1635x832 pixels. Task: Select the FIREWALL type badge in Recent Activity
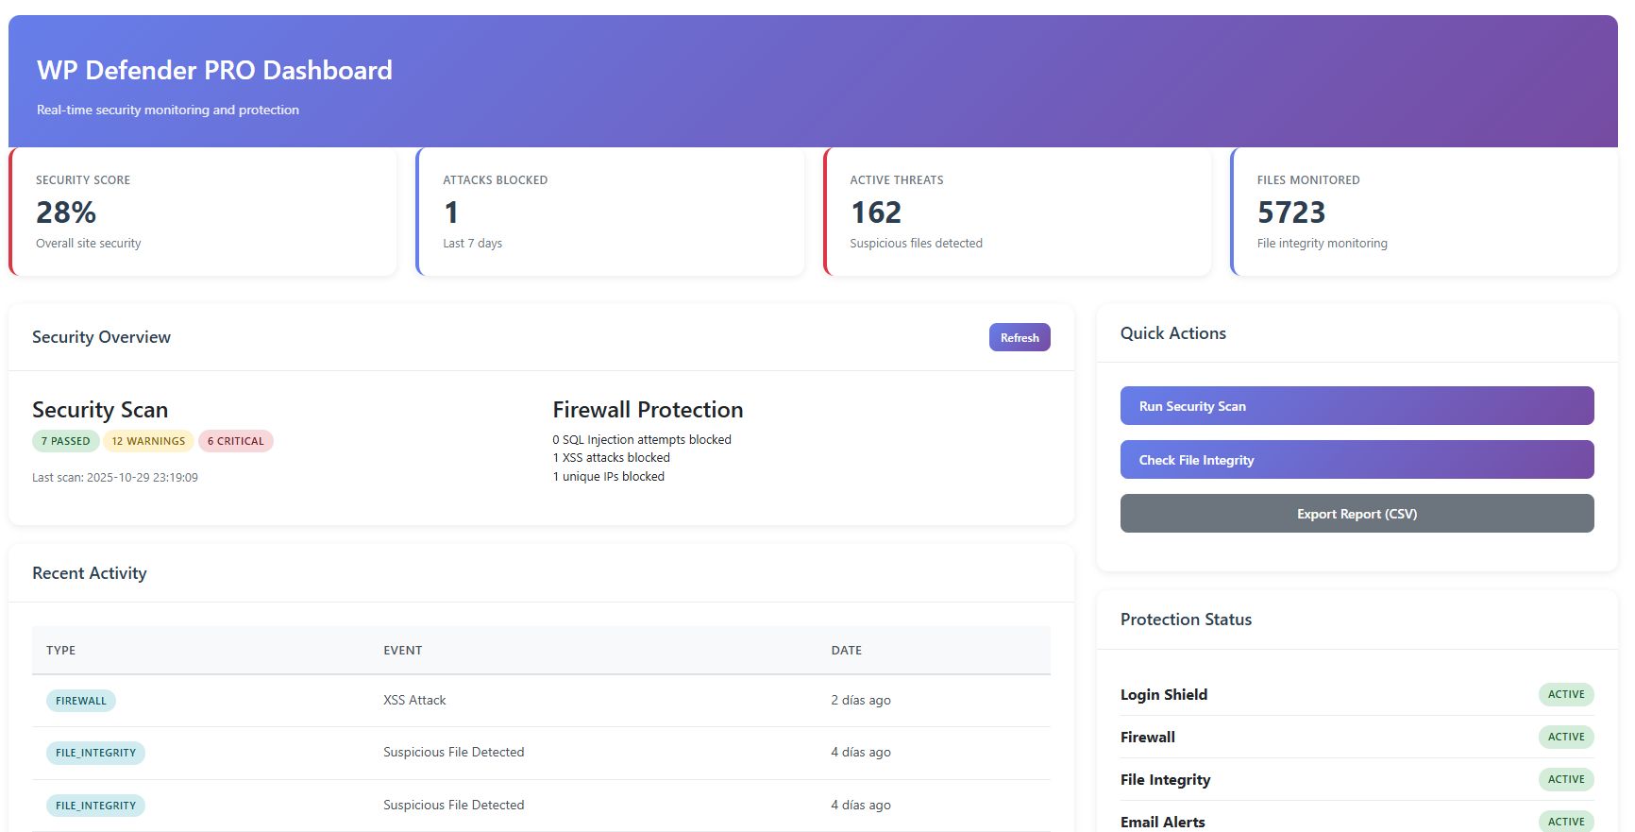[x=81, y=701]
